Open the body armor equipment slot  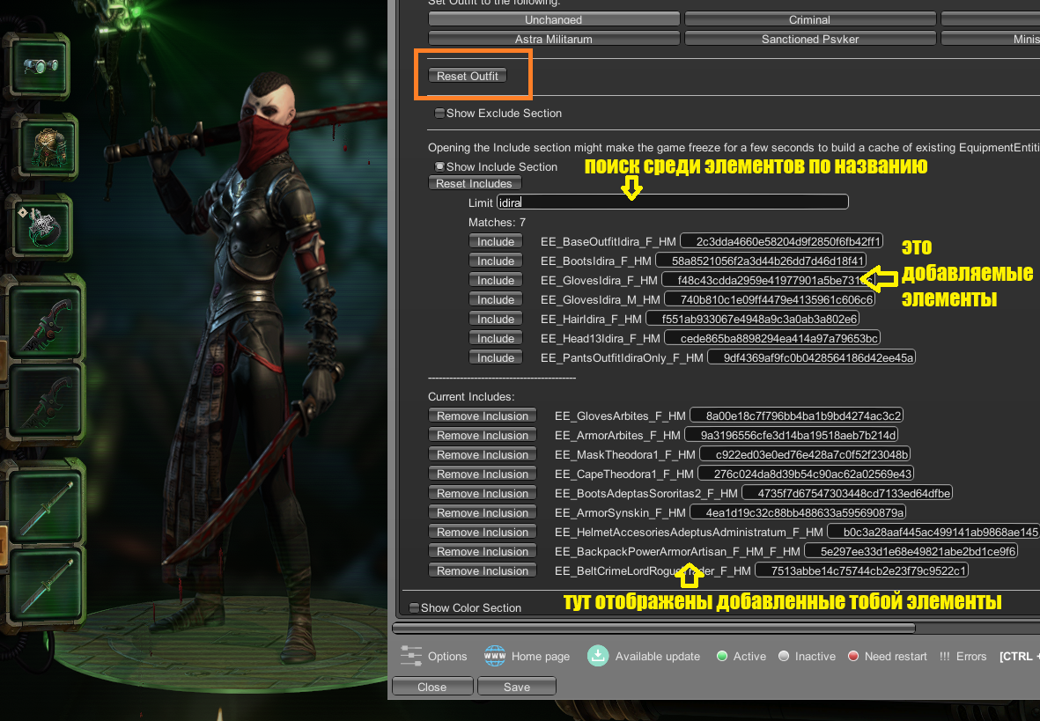coord(48,147)
